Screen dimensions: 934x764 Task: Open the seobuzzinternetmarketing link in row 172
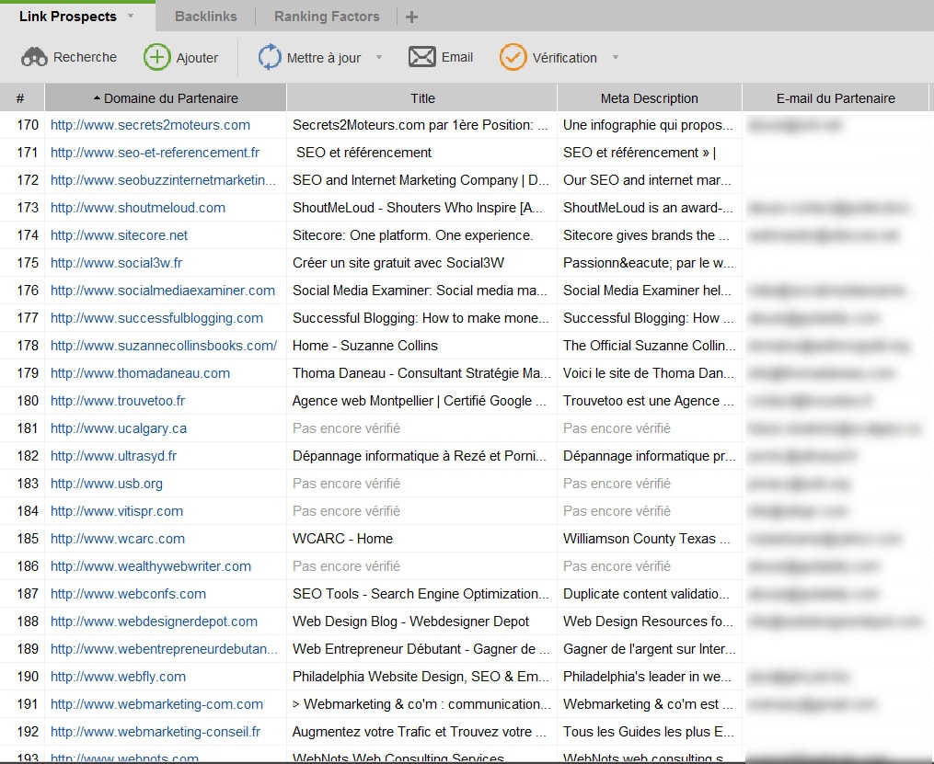[x=163, y=179]
